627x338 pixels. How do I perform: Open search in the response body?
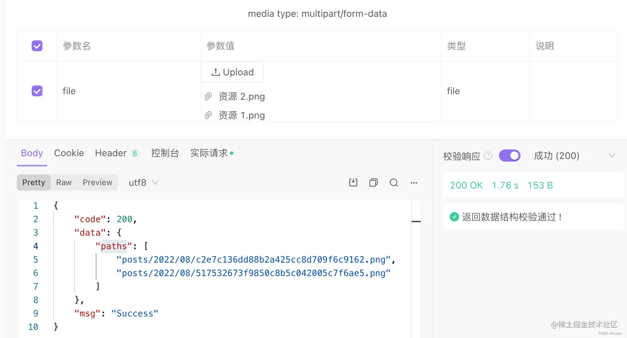tap(394, 182)
